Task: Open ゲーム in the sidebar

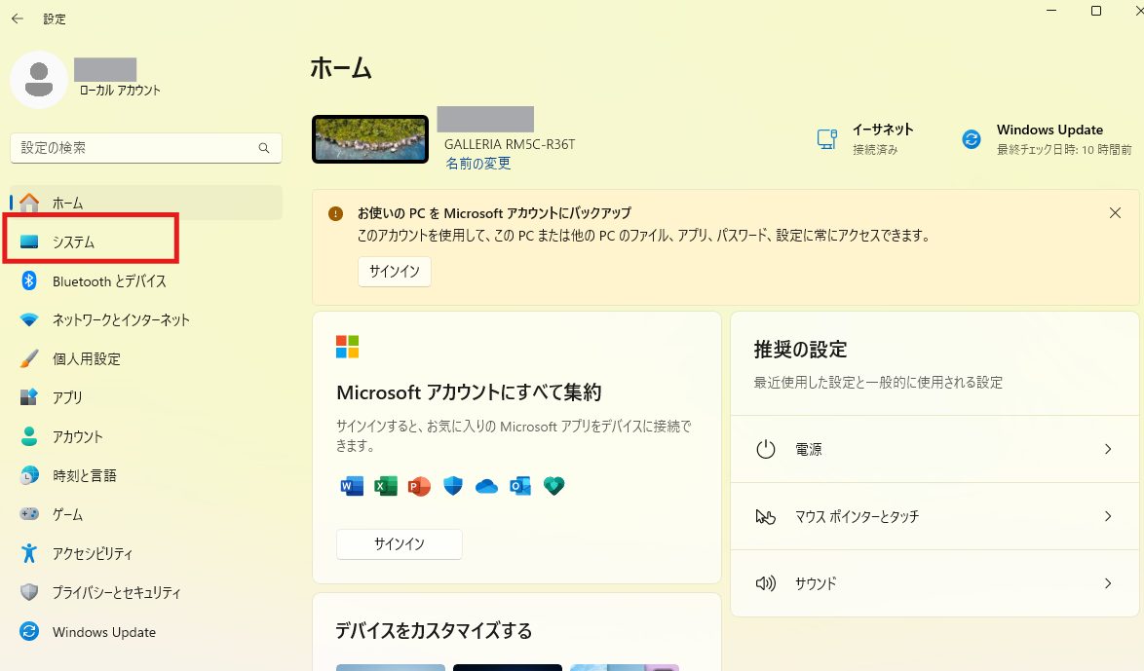Action: pos(146,514)
